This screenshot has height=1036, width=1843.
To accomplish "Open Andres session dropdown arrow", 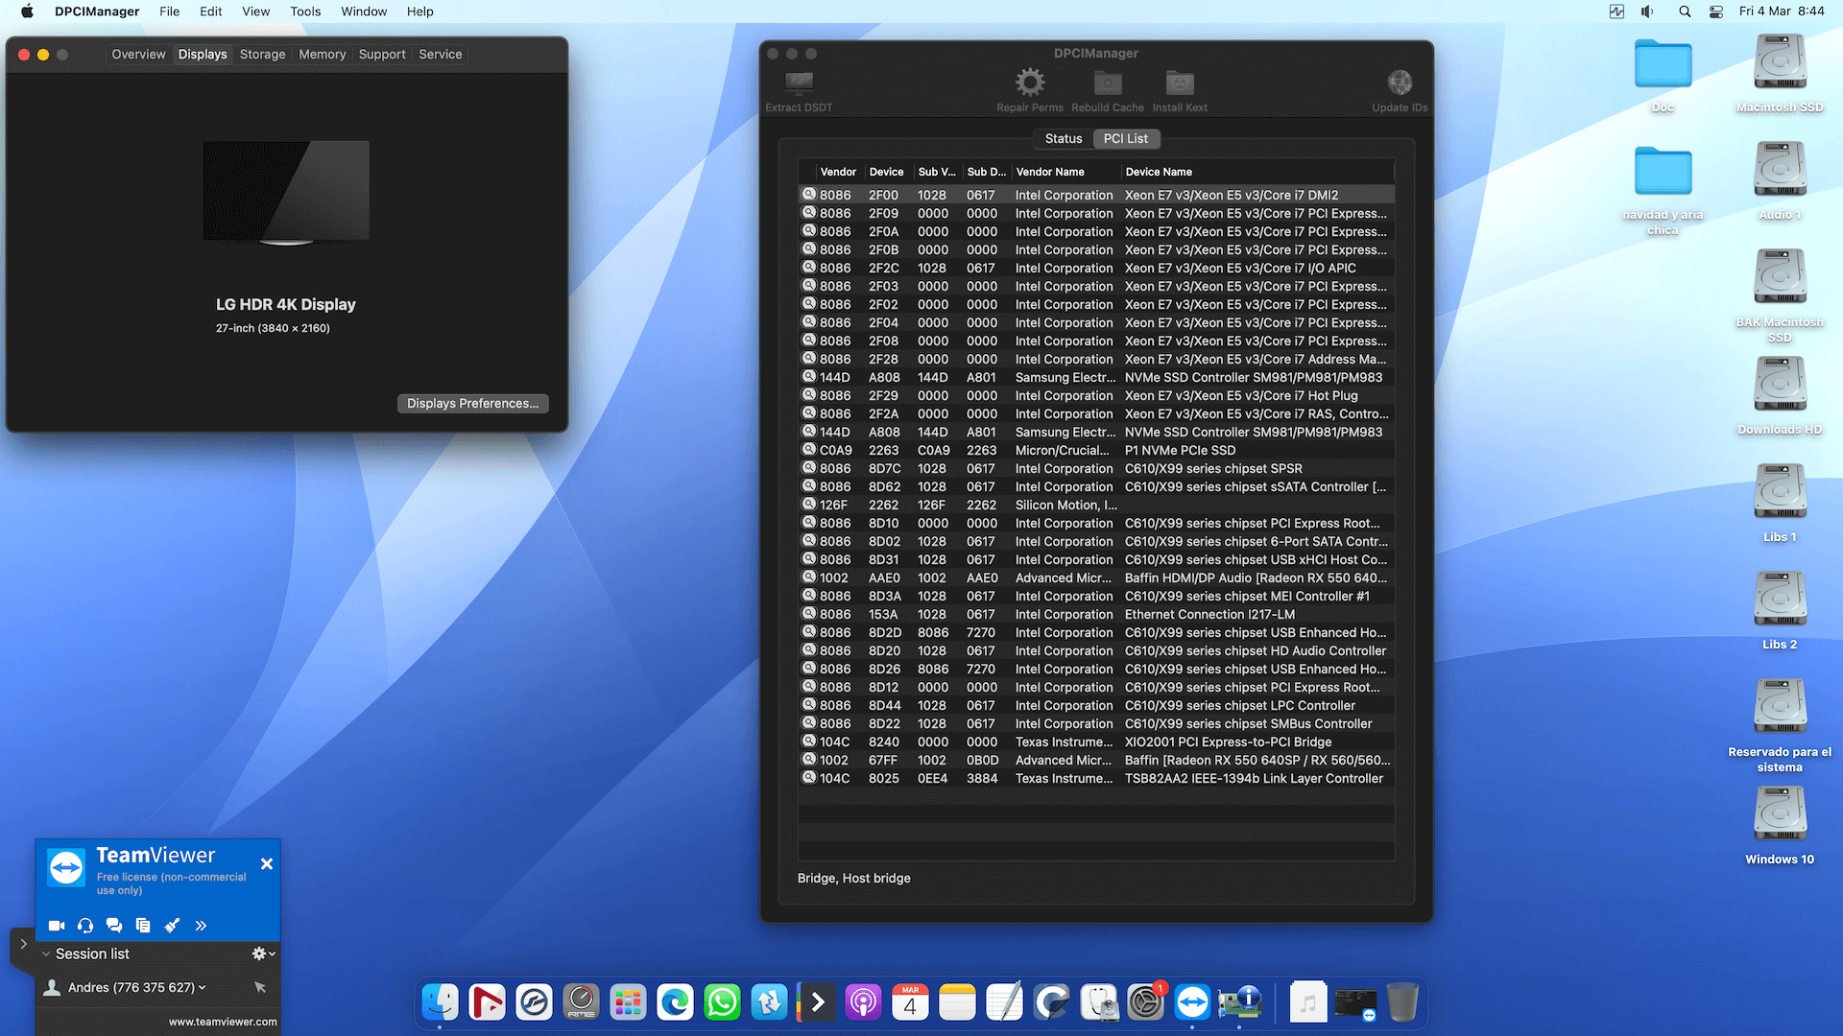I will click(x=203, y=987).
